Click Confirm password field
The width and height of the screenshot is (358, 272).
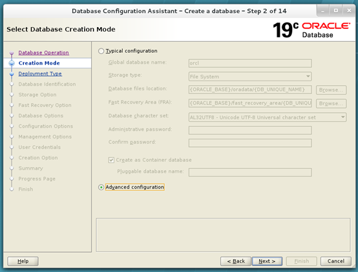250,143
